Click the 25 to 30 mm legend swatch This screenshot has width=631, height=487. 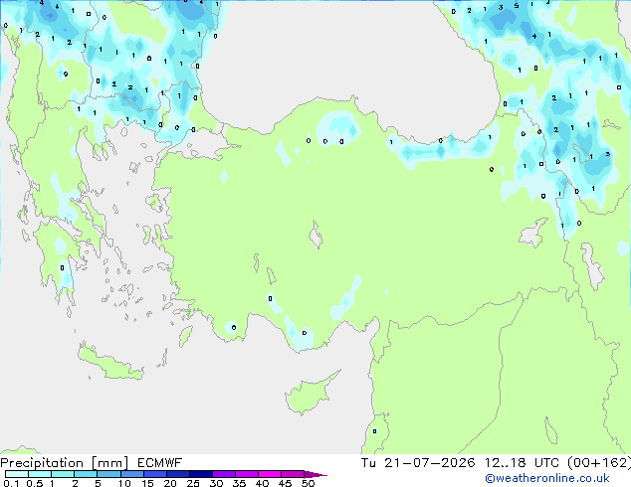click(200, 474)
